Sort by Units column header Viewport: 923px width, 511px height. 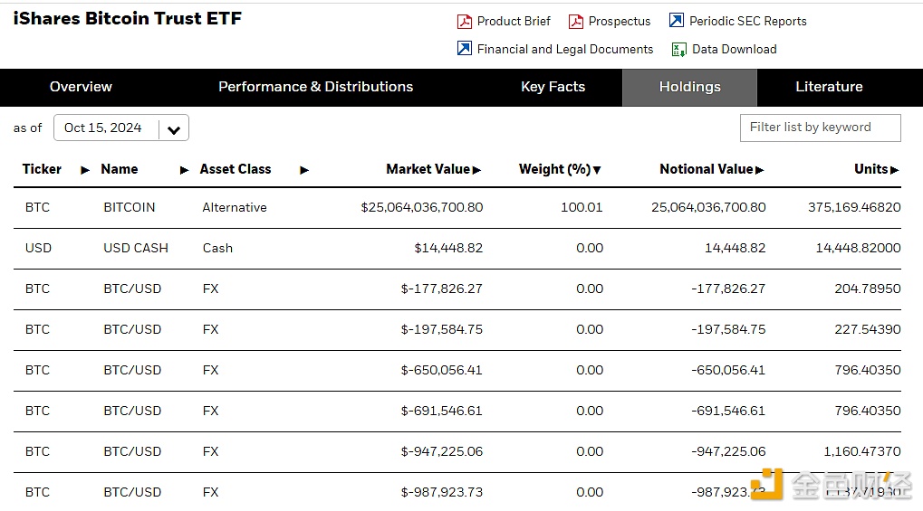click(871, 169)
